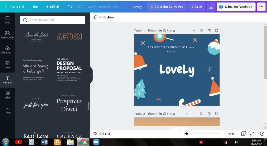The height and width of the screenshot is (146, 267).
Task: Delete page 1 trash icon
Action: click(x=209, y=30)
